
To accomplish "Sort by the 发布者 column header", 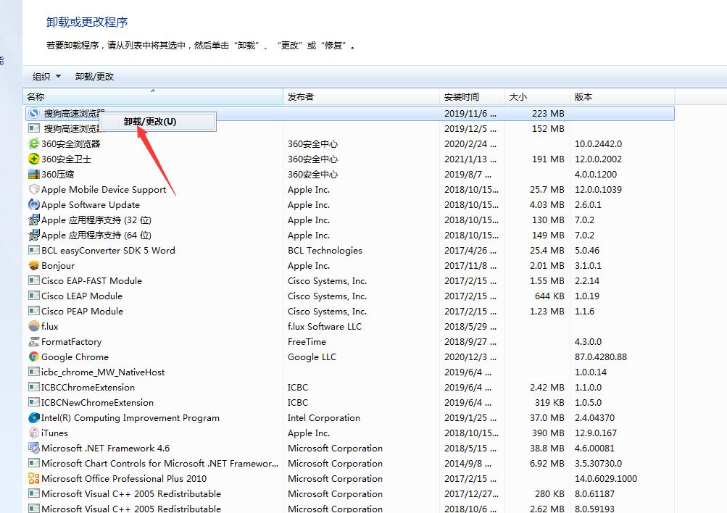I will pyautogui.click(x=361, y=97).
